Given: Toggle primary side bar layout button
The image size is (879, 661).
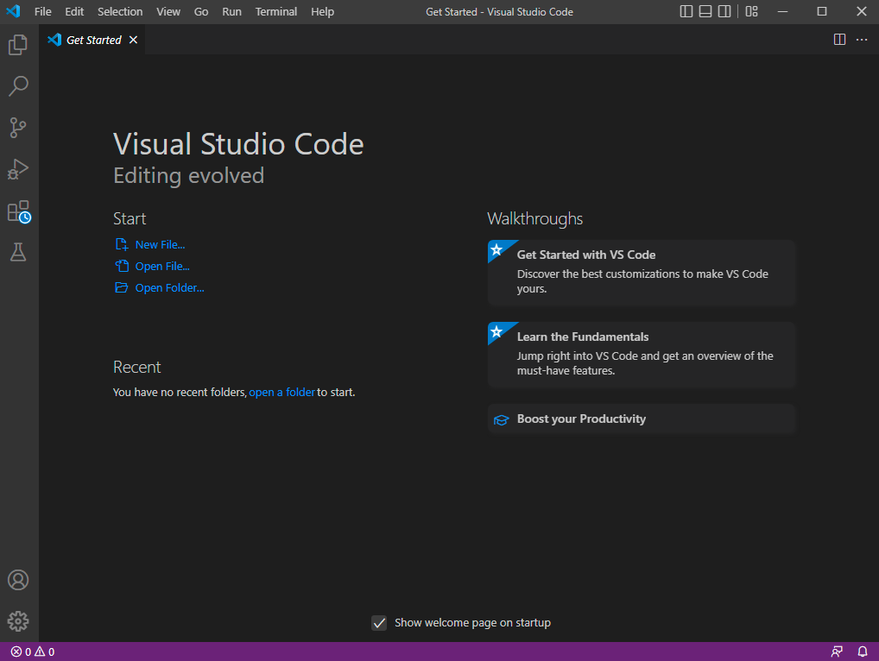Looking at the screenshot, I should (x=686, y=11).
